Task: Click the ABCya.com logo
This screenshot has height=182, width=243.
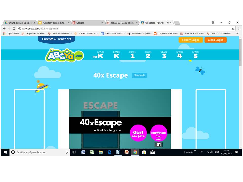Action: tap(64, 55)
